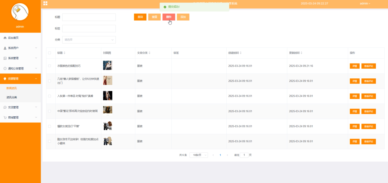Image resolution: width=388 pixels, height=183 pixels.
Task: Click the green success check icon
Action: point(165,7)
